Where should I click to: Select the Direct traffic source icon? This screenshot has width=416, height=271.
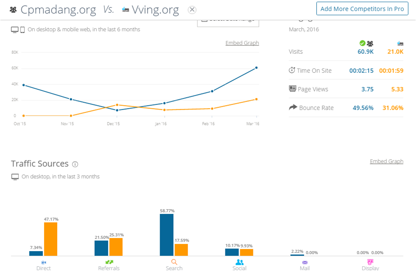44,263
